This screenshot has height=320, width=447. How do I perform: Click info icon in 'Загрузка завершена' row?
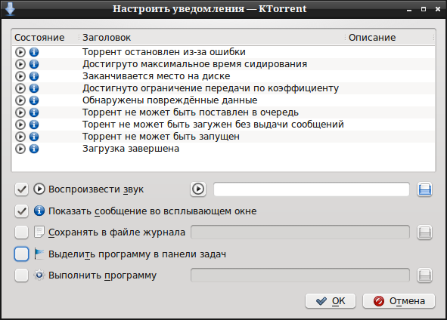[34, 149]
